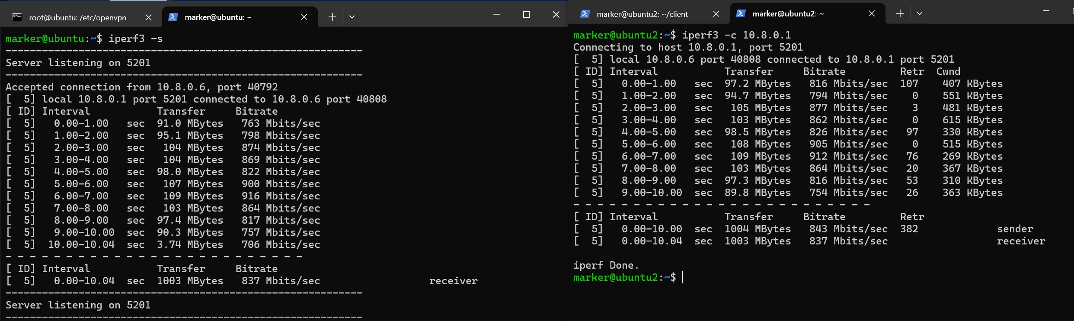Close the marker@ubuntu: ~ tab
The width and height of the screenshot is (1074, 321).
[304, 17]
